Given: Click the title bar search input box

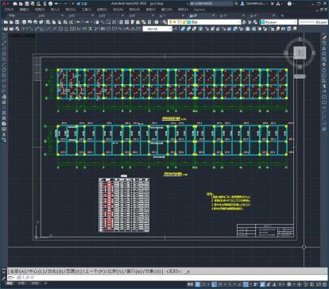Looking at the screenshot, I should pyautogui.click(x=211, y=4).
